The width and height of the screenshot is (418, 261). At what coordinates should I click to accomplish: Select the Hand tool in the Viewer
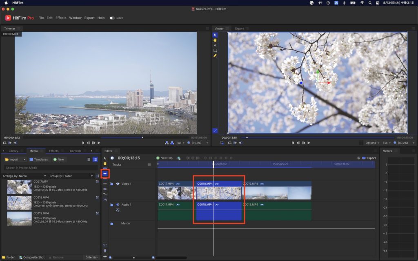[x=215, y=40]
